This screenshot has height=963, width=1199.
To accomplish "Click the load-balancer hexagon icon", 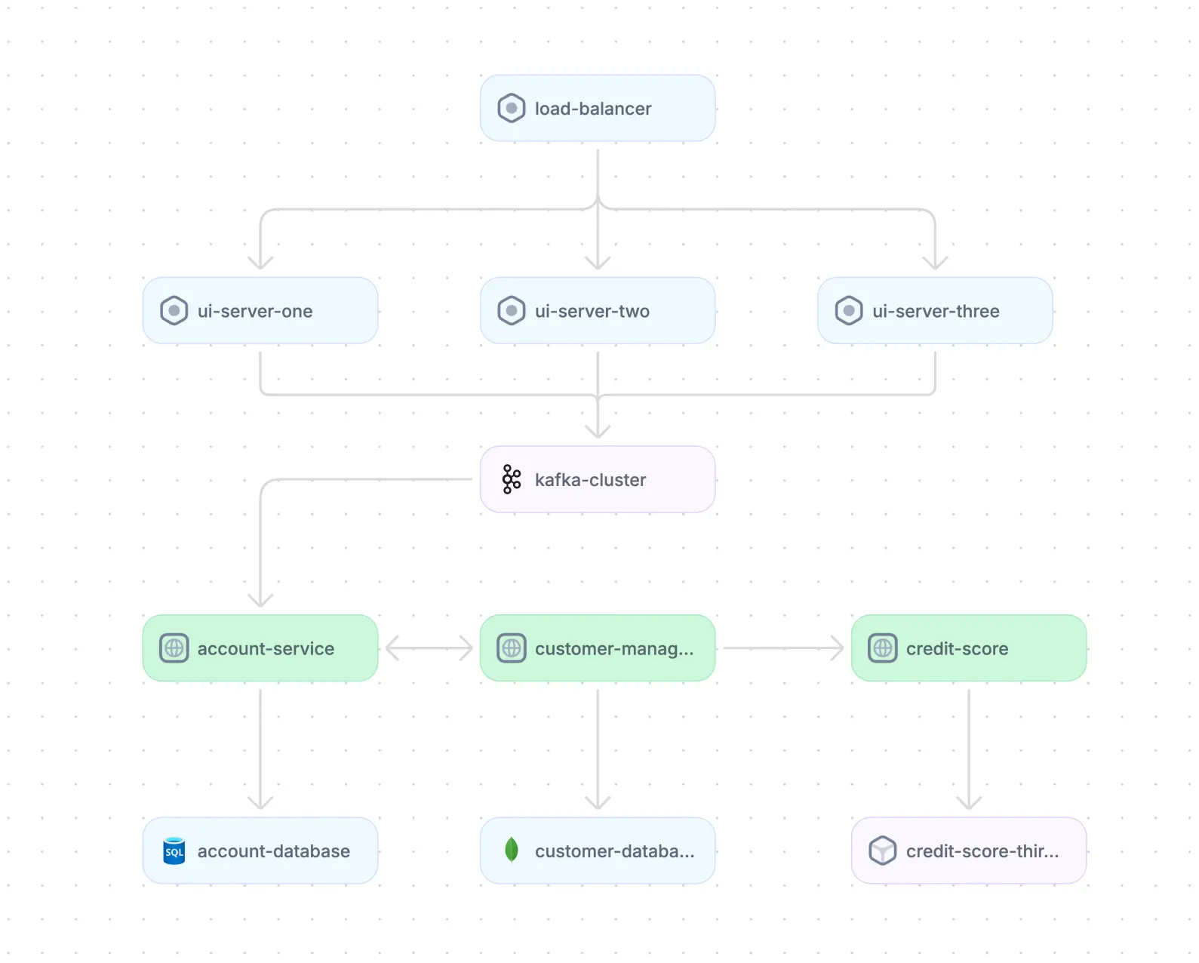I will (x=511, y=108).
